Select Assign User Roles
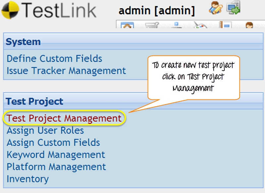Image resolution: width=265 pixels, height=193 pixels. pos(45,131)
